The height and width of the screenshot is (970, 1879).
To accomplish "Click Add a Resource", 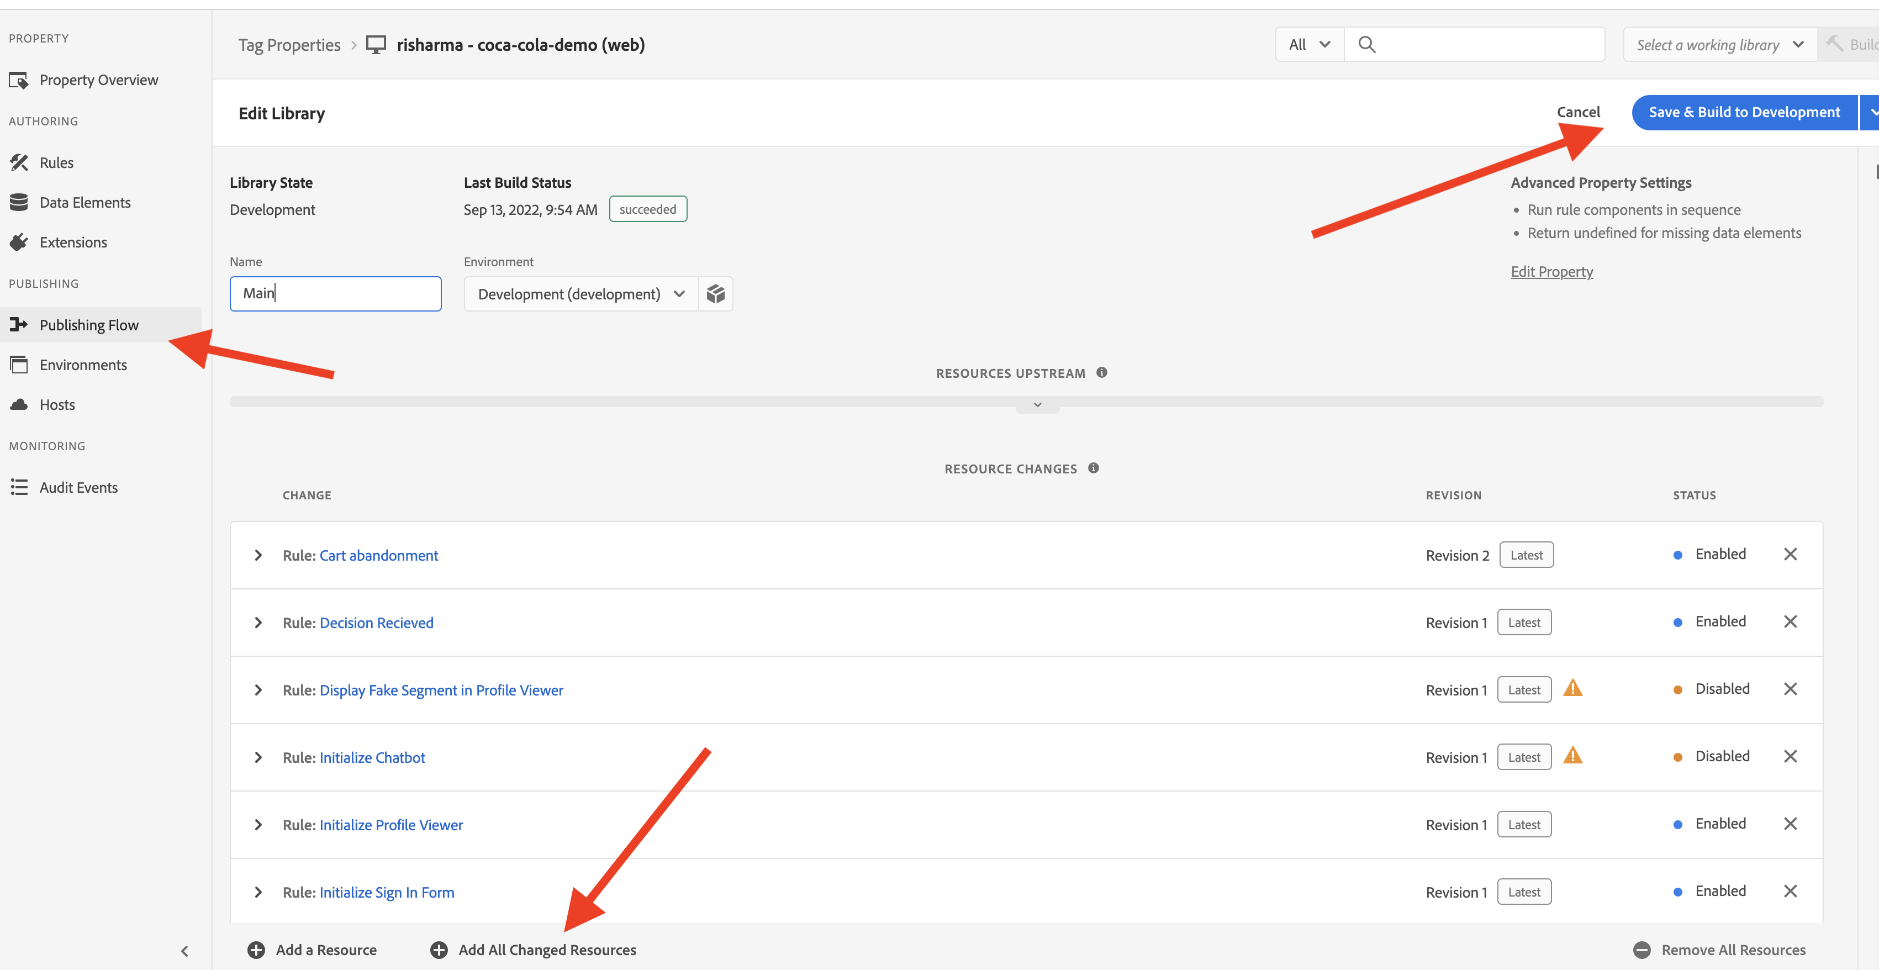I will [312, 950].
